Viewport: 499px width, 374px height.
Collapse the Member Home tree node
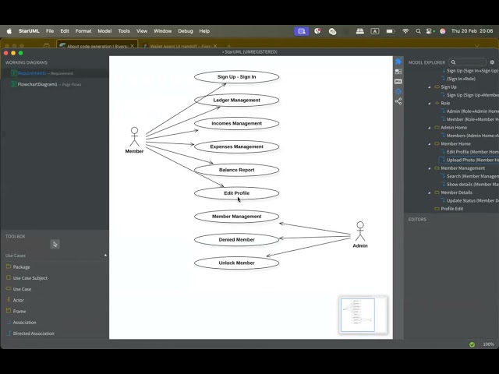(x=430, y=144)
